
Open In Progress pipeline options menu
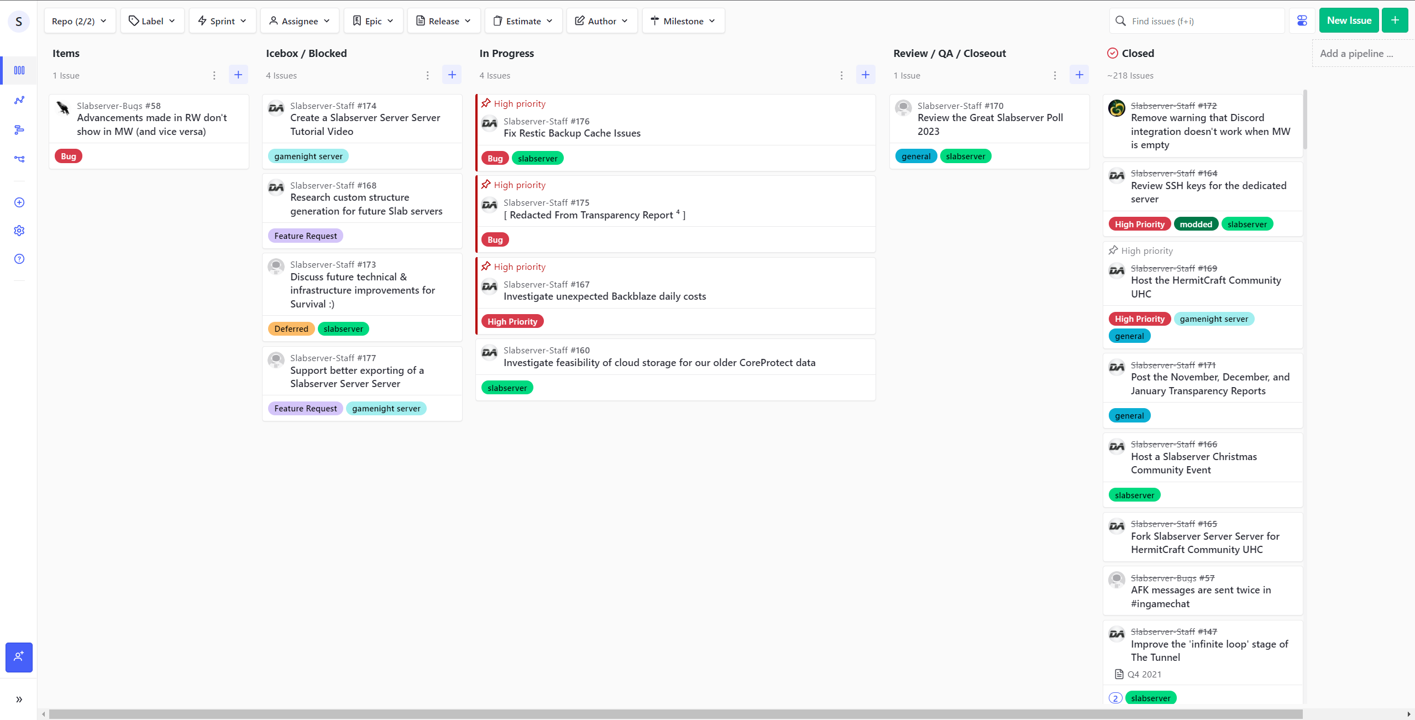pos(841,75)
